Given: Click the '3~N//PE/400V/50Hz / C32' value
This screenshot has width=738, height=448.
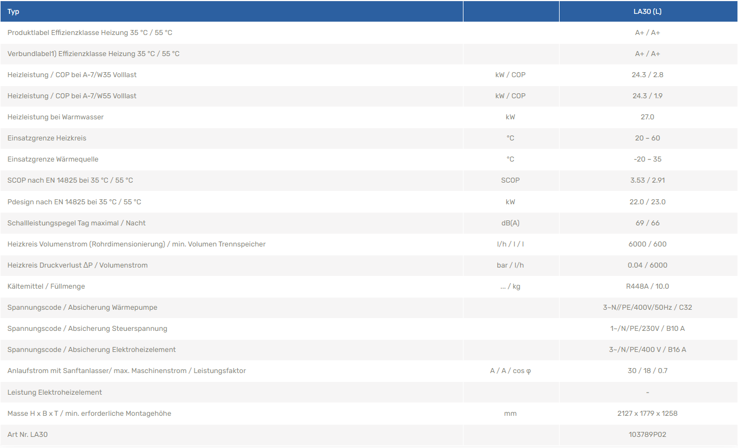Looking at the screenshot, I should click(x=647, y=308).
